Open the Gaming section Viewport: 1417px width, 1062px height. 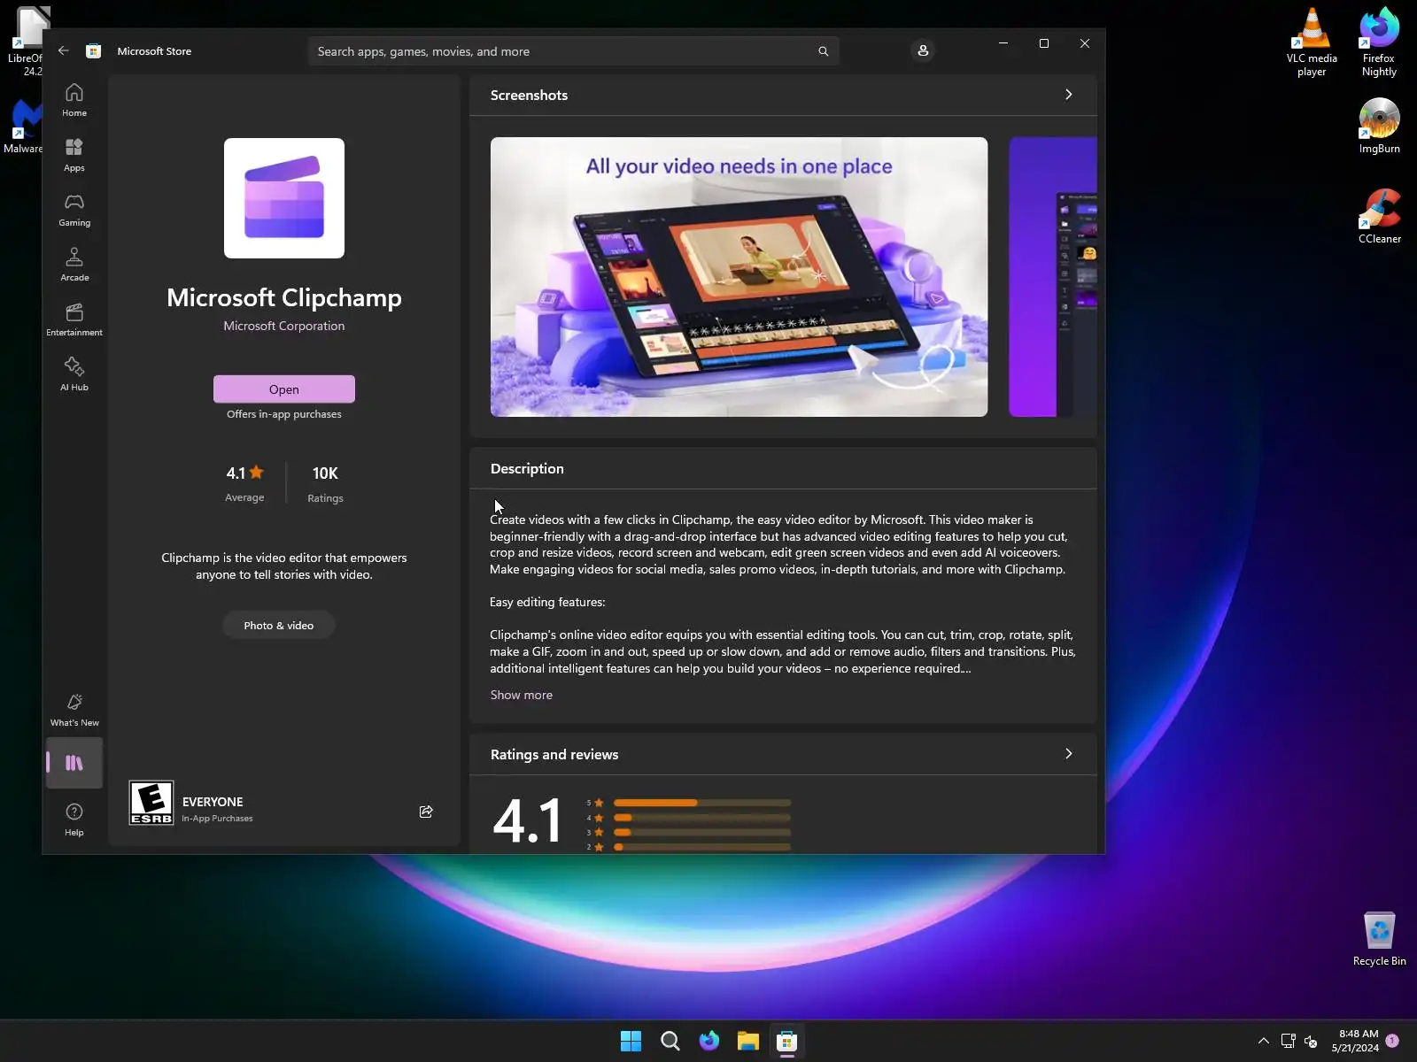(74, 210)
